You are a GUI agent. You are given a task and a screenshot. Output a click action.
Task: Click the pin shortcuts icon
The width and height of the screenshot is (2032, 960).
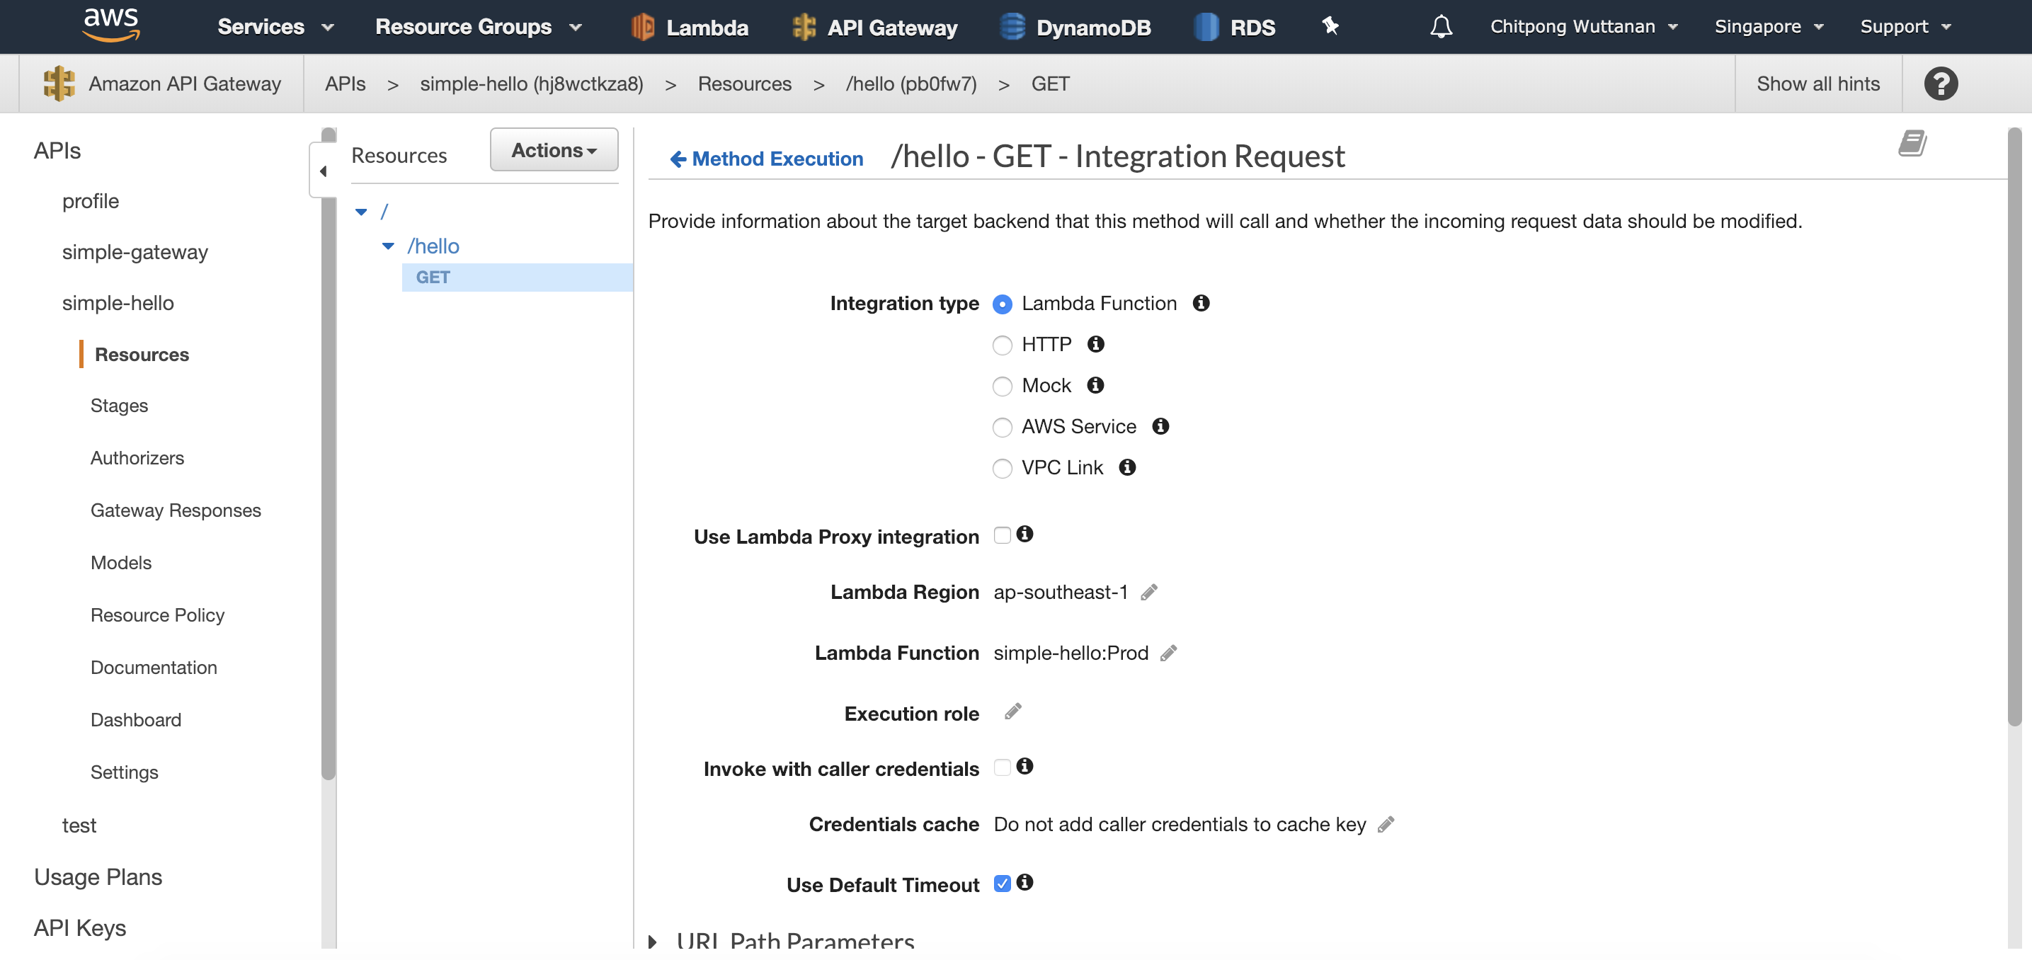(1331, 26)
